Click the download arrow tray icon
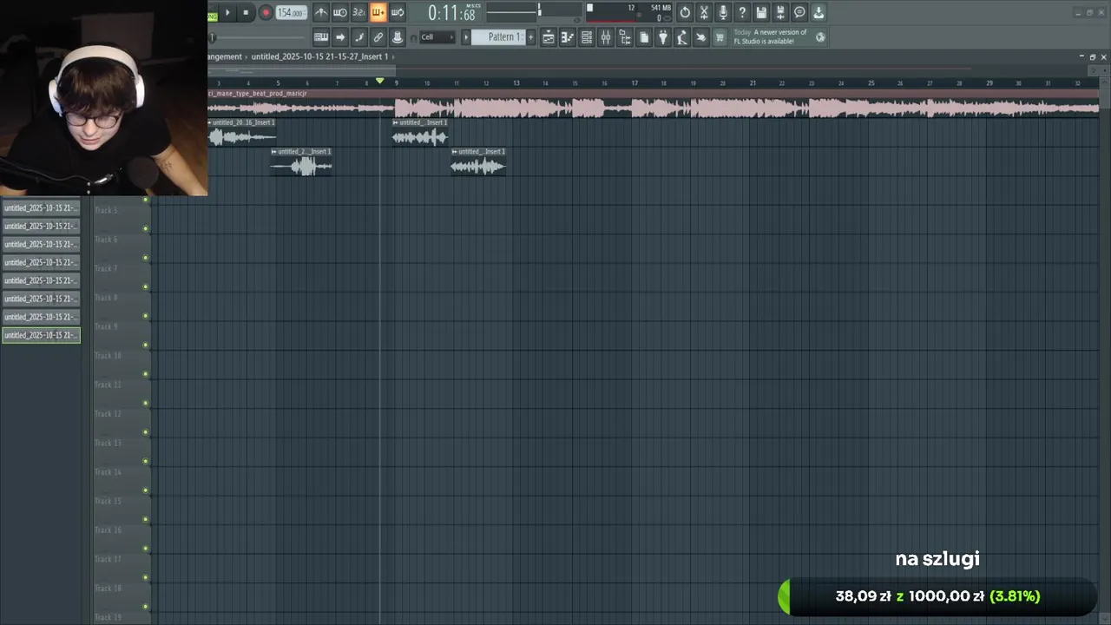This screenshot has height=625, width=1111. (818, 12)
